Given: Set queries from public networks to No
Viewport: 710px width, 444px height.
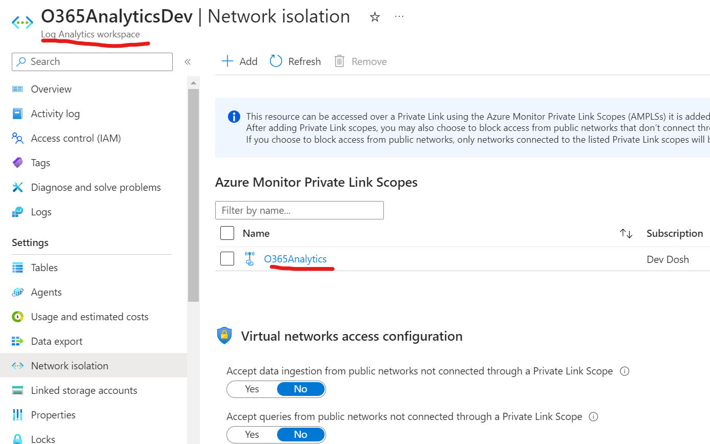Looking at the screenshot, I should point(301,435).
